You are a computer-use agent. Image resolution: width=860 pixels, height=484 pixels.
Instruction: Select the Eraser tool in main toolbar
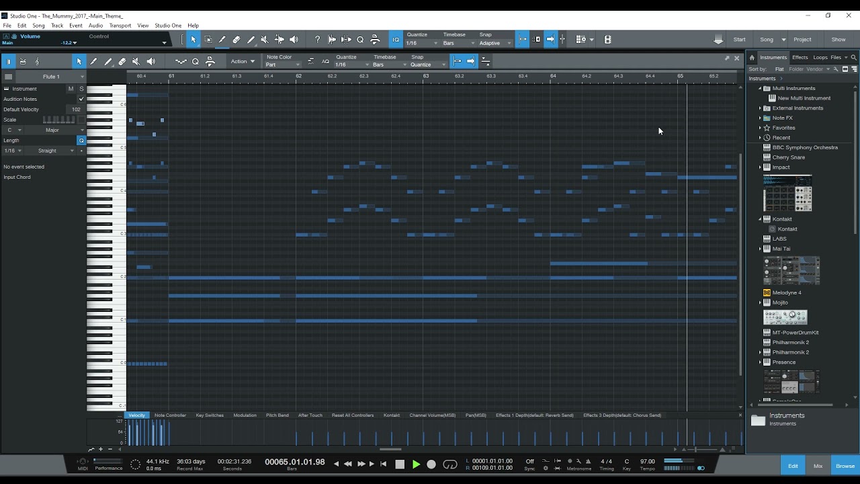(x=236, y=40)
